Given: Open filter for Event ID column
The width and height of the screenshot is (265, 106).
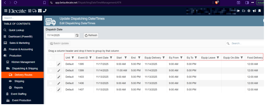Looking at the screenshot, I should (x=90, y=58).
